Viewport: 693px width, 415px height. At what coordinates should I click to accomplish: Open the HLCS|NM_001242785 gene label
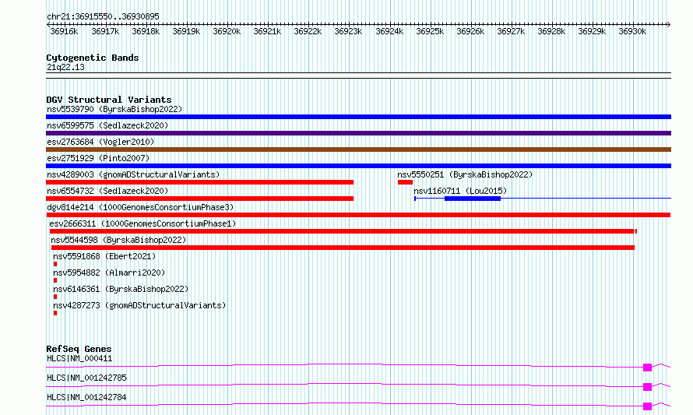coord(86,378)
